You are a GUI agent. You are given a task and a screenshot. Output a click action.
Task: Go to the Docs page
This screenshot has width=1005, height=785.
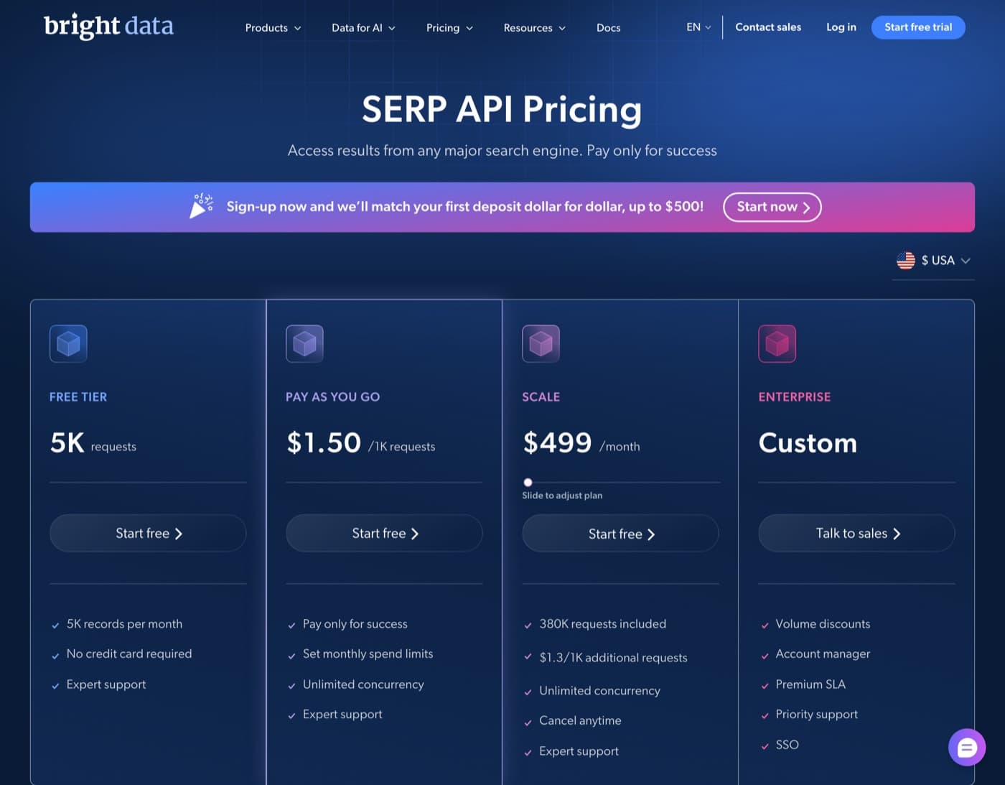point(608,28)
